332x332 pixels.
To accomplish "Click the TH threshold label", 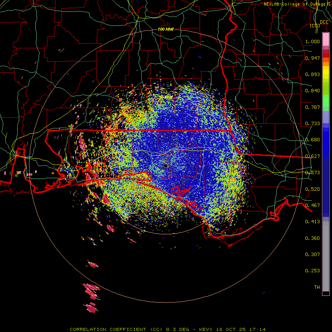I will pyautogui.click(x=317, y=287).
